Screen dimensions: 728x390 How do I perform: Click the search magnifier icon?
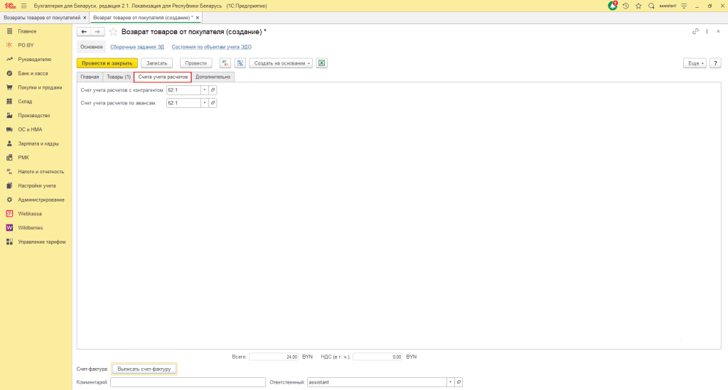click(651, 6)
